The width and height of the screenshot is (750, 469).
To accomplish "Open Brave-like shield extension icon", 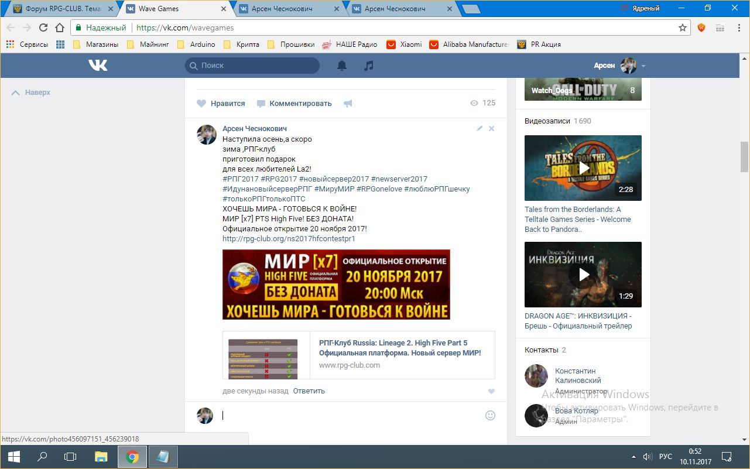I will coord(701,28).
